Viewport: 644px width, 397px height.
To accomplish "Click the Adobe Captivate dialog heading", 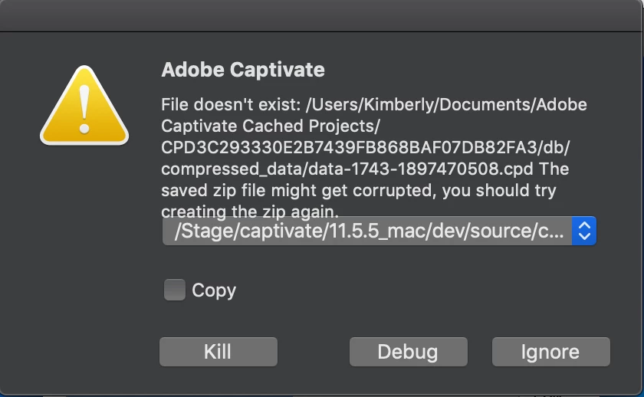I will (243, 70).
